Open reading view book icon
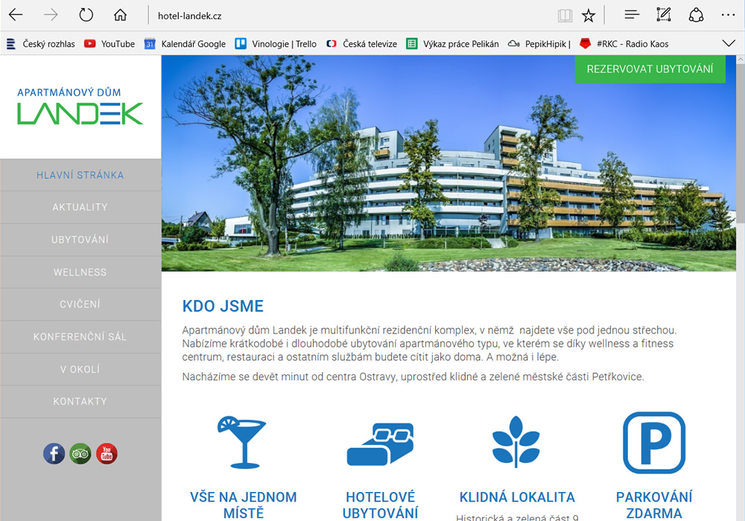 click(x=565, y=15)
